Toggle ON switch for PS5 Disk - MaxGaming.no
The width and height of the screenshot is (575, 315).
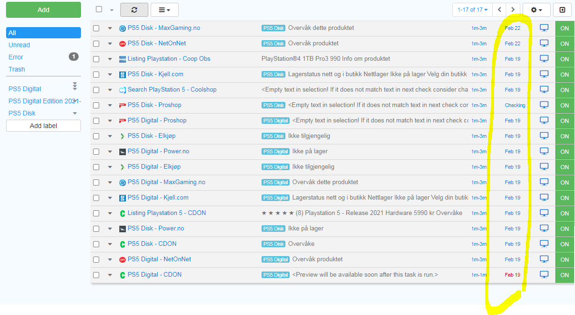565,28
